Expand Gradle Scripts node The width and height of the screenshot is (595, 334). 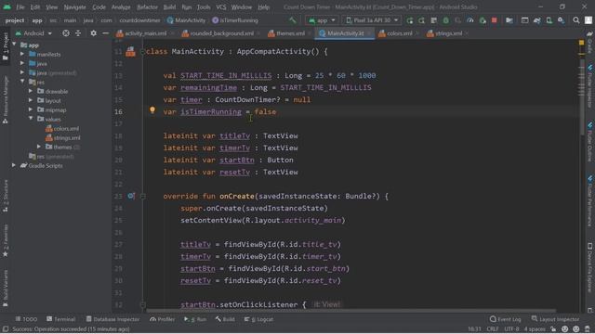pyautogui.click(x=14, y=165)
